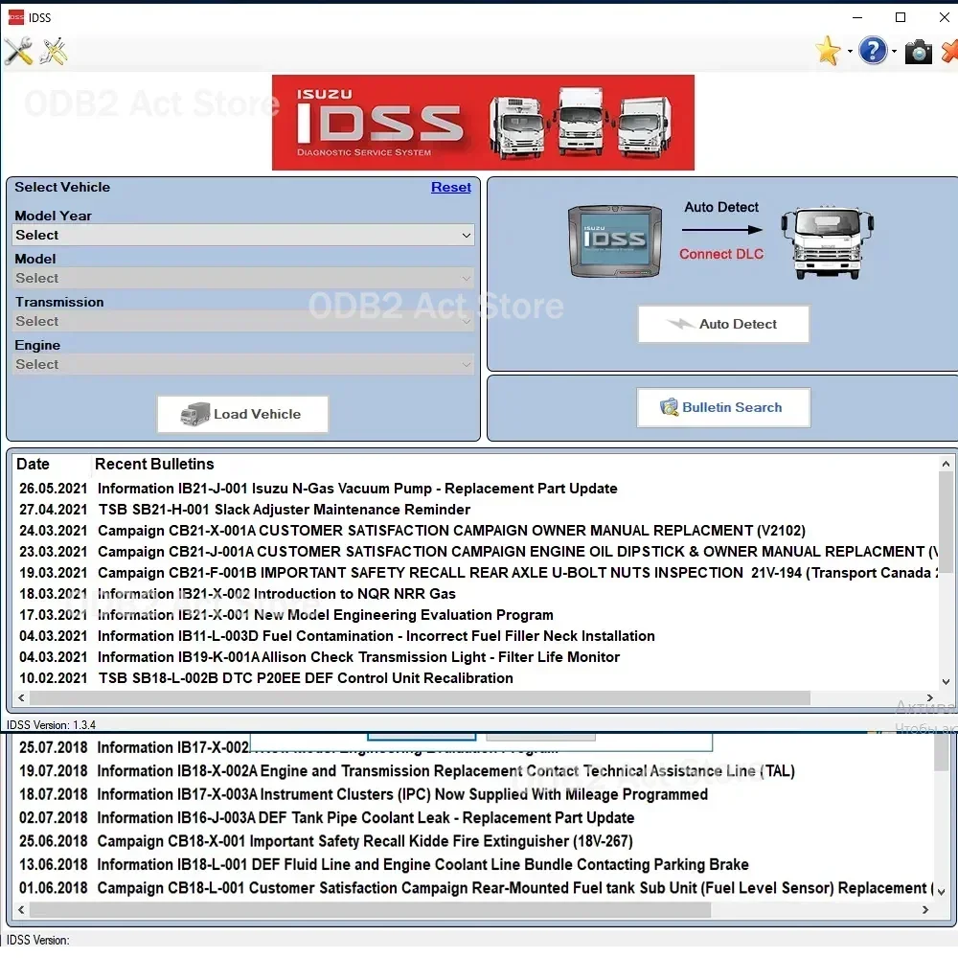Click the upper list horizontal scroll right arrow

pyautogui.click(x=930, y=697)
